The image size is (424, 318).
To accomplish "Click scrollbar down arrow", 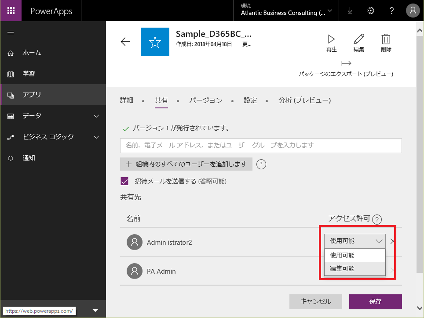I will (420, 308).
